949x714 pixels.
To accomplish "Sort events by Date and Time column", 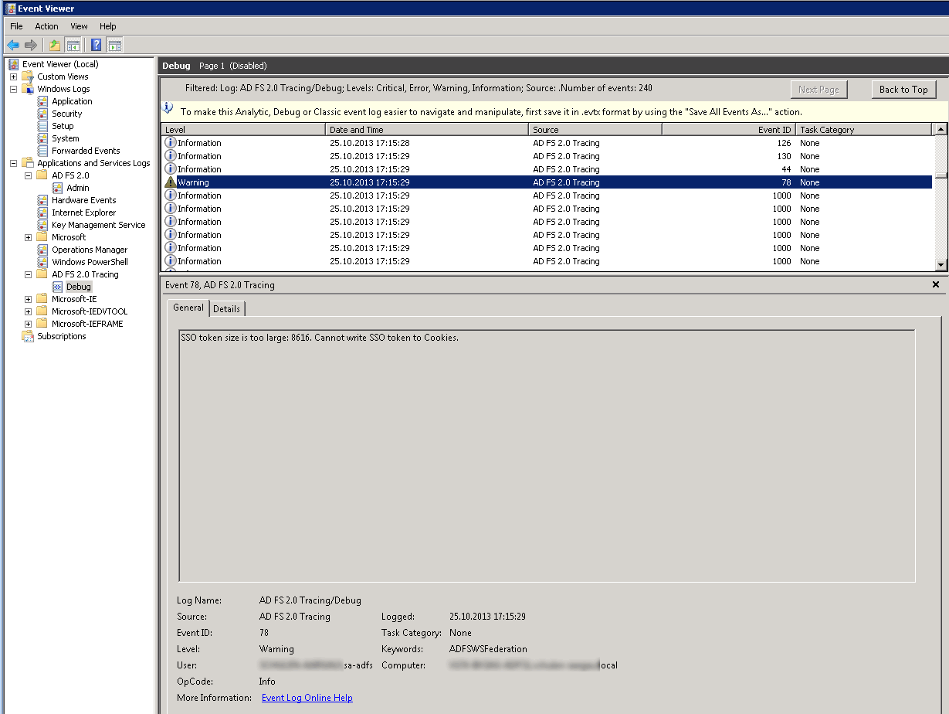I will tap(427, 130).
